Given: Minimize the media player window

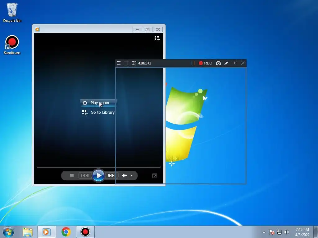Looking at the screenshot, I should (x=137, y=30).
